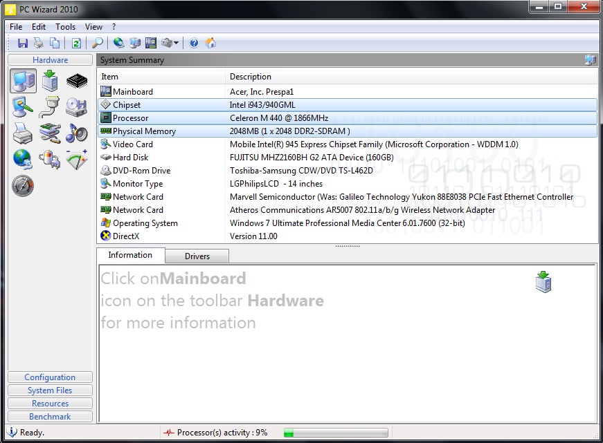Click the Description column header
603x443 pixels.
click(x=411, y=77)
